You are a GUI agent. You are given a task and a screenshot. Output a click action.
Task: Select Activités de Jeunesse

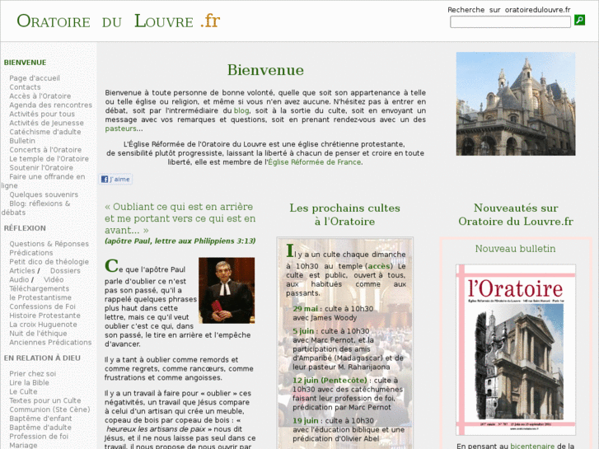[47, 123]
